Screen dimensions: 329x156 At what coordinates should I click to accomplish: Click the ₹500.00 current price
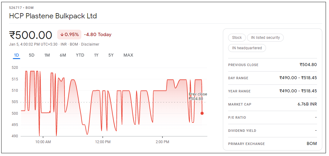(x=31, y=35)
